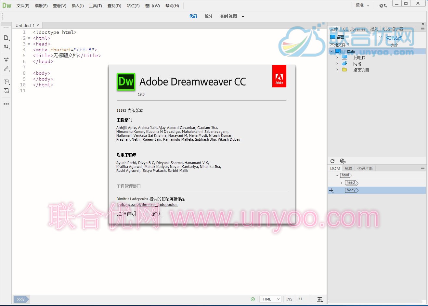Switch to the CC Libraries tab
Screen dimensions: 428x306
[x=354, y=29]
